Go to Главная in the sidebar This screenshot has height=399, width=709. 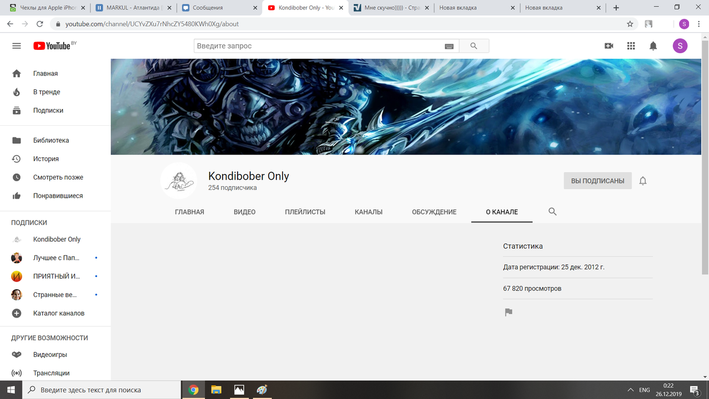[55, 73]
